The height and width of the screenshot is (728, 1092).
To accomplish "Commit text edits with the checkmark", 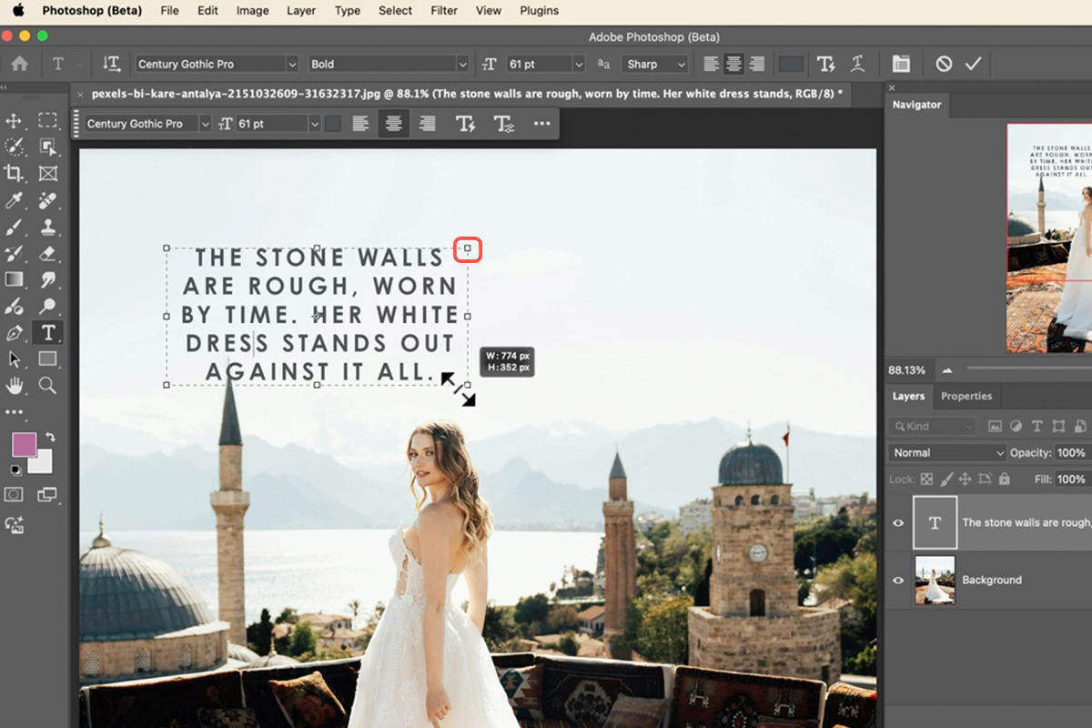I will [x=973, y=64].
